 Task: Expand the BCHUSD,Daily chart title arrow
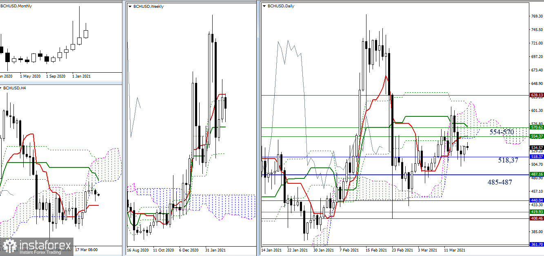point(264,6)
